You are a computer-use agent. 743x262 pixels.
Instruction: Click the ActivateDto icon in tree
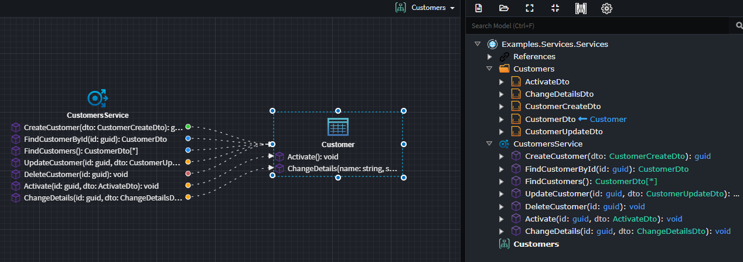(516, 81)
